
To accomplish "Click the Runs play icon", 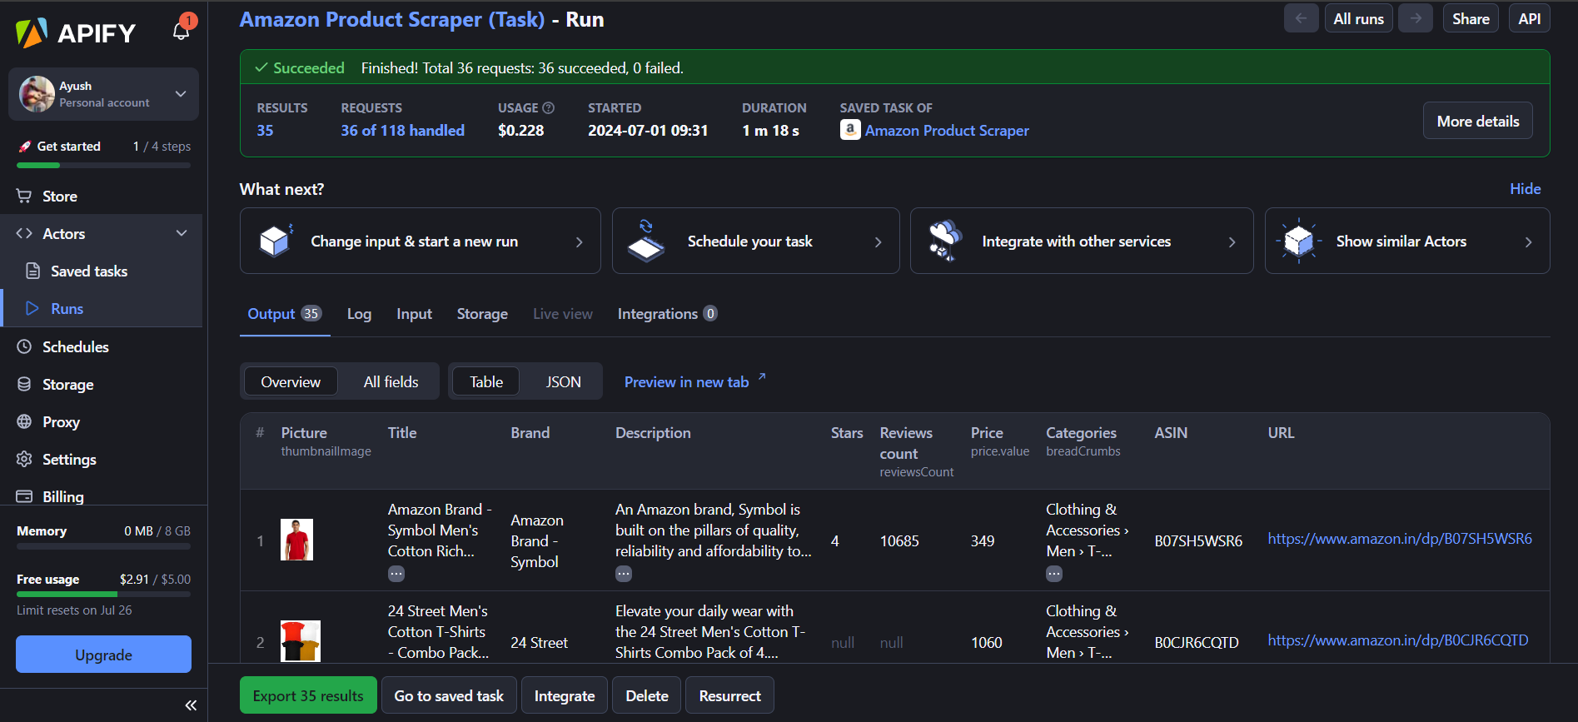I will pyautogui.click(x=32, y=308).
